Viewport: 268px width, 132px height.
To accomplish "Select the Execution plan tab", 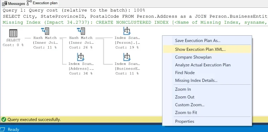I will point(42,3).
